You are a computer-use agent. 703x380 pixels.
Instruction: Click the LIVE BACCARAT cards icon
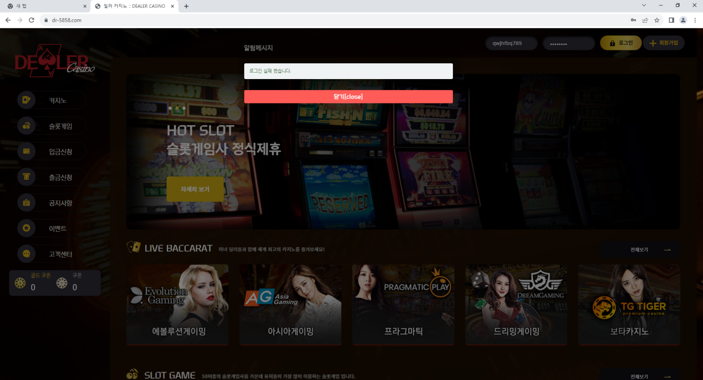coord(134,248)
